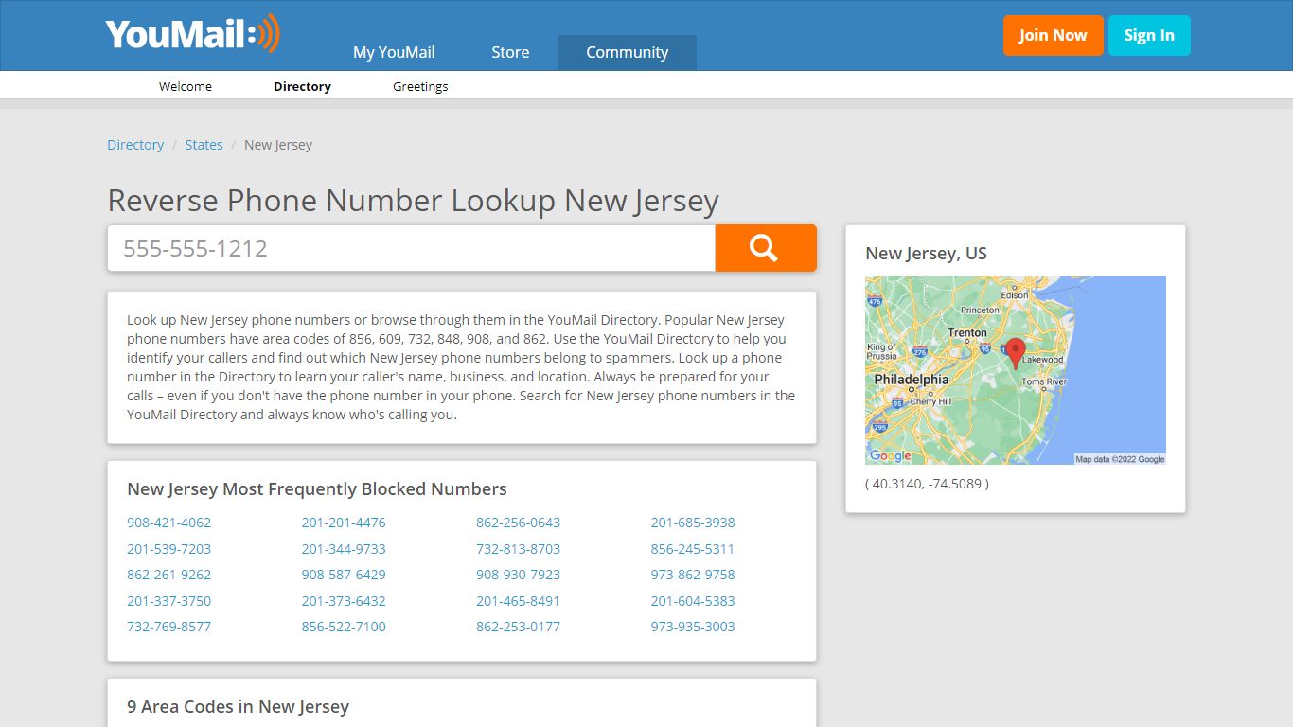
Task: Follow the States breadcrumb link
Action: (204, 145)
